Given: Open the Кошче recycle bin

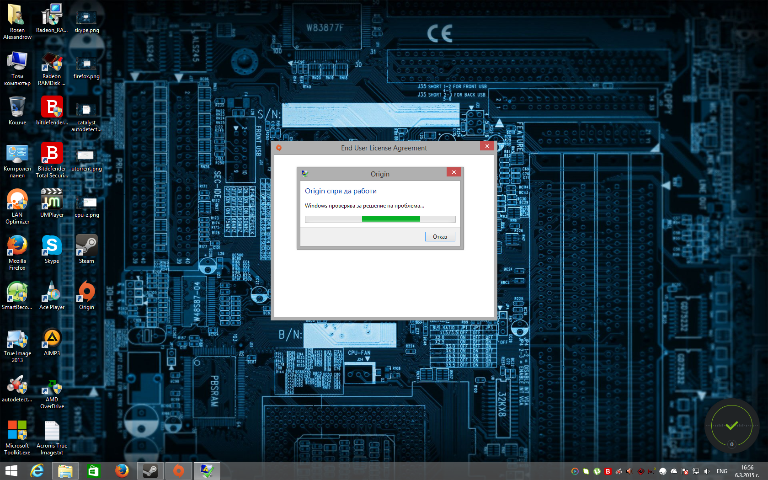Looking at the screenshot, I should (x=17, y=111).
